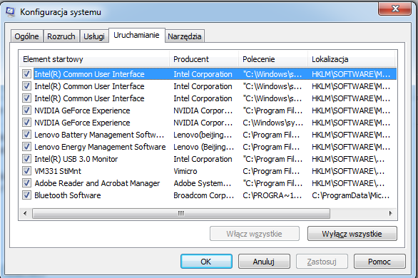Screen dimensions: 418x278
Task: Disable Lenovo Energy Management Software checkbox
Action: tap(26, 147)
